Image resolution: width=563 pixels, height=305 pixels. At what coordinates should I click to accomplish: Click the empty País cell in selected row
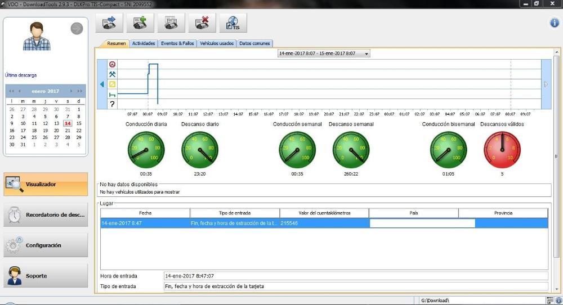pyautogui.click(x=422, y=223)
